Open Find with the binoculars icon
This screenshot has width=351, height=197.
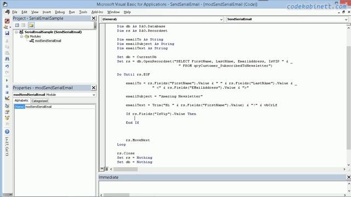point(7,59)
